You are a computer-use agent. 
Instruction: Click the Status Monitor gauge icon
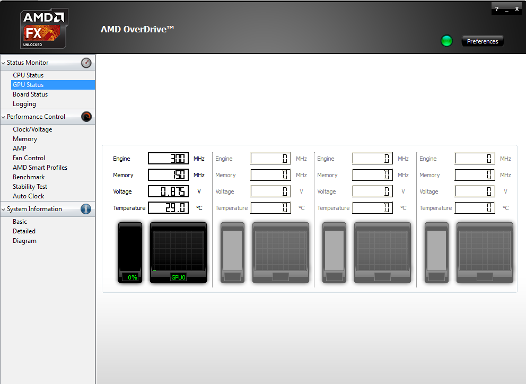86,63
